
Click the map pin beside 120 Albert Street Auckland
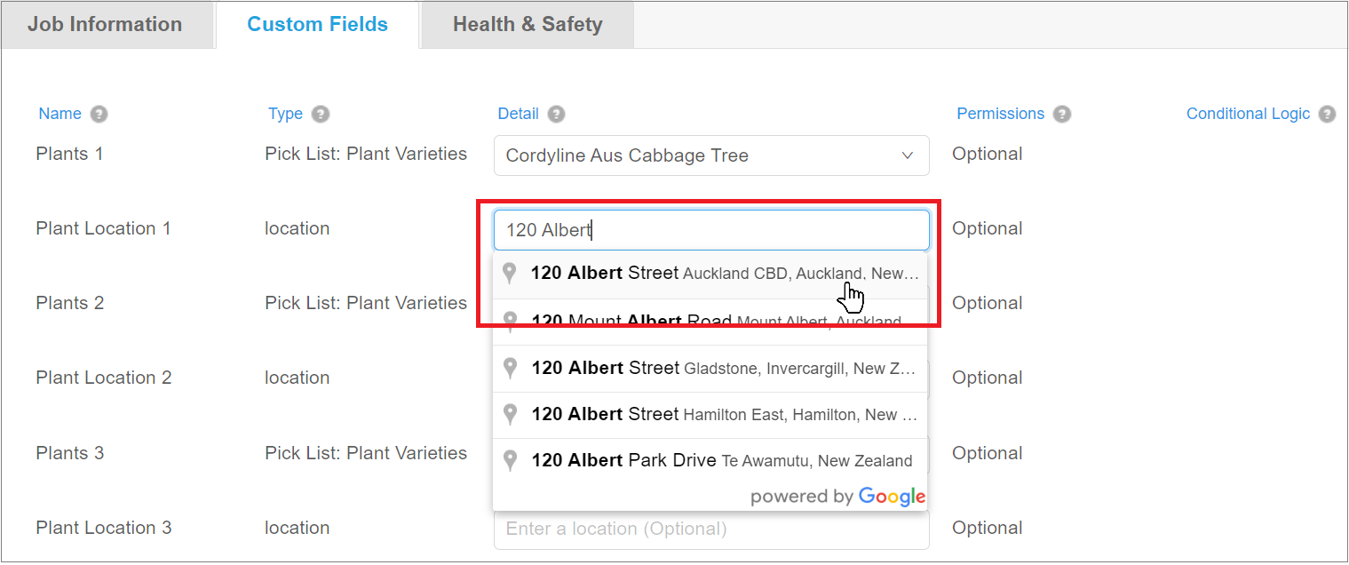[x=511, y=273]
